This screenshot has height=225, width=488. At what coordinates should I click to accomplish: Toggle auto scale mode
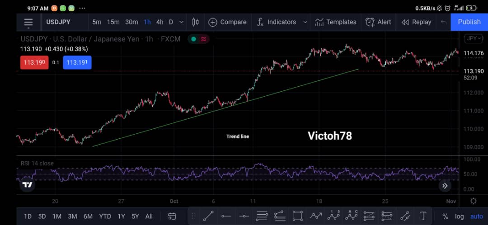[x=477, y=216]
